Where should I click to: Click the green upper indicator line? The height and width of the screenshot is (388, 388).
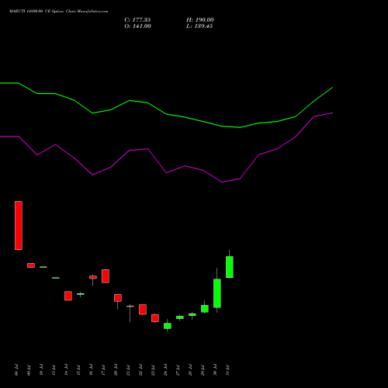[x=166, y=114]
